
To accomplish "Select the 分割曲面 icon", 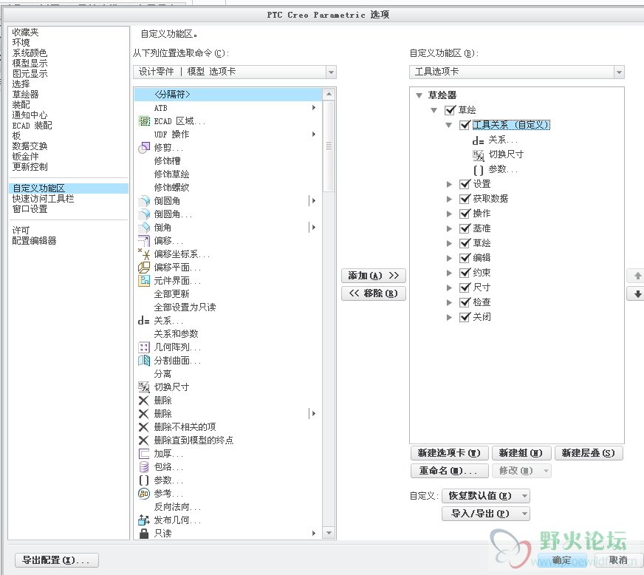I will pyautogui.click(x=144, y=361).
